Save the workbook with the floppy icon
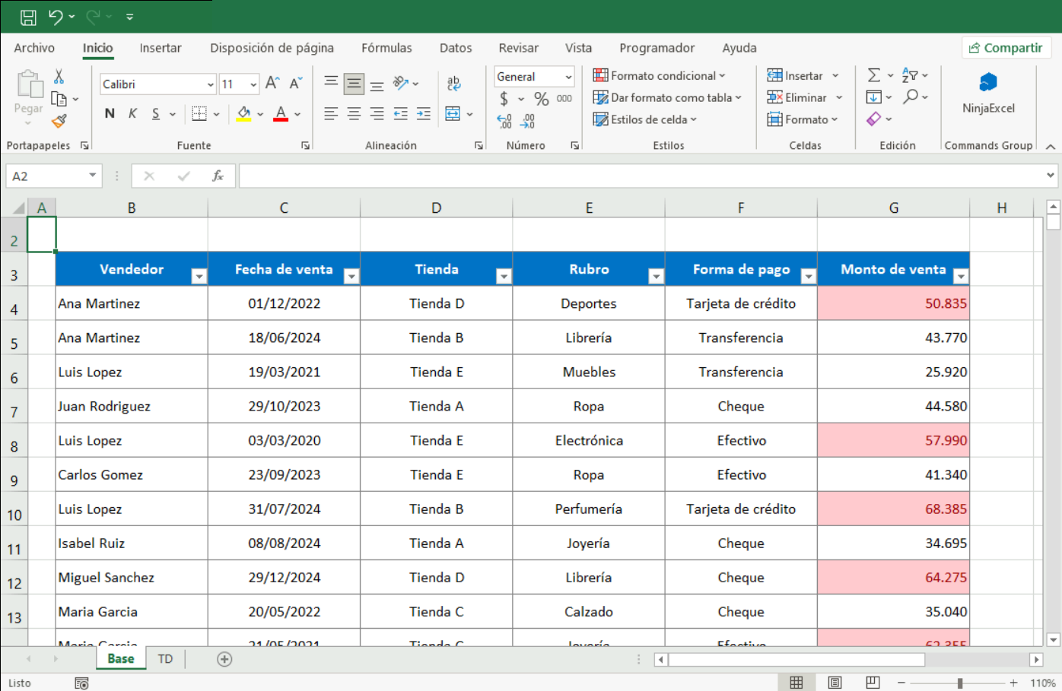1062x691 pixels. click(28, 17)
